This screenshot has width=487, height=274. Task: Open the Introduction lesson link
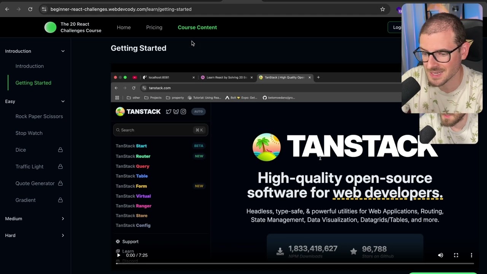30,66
